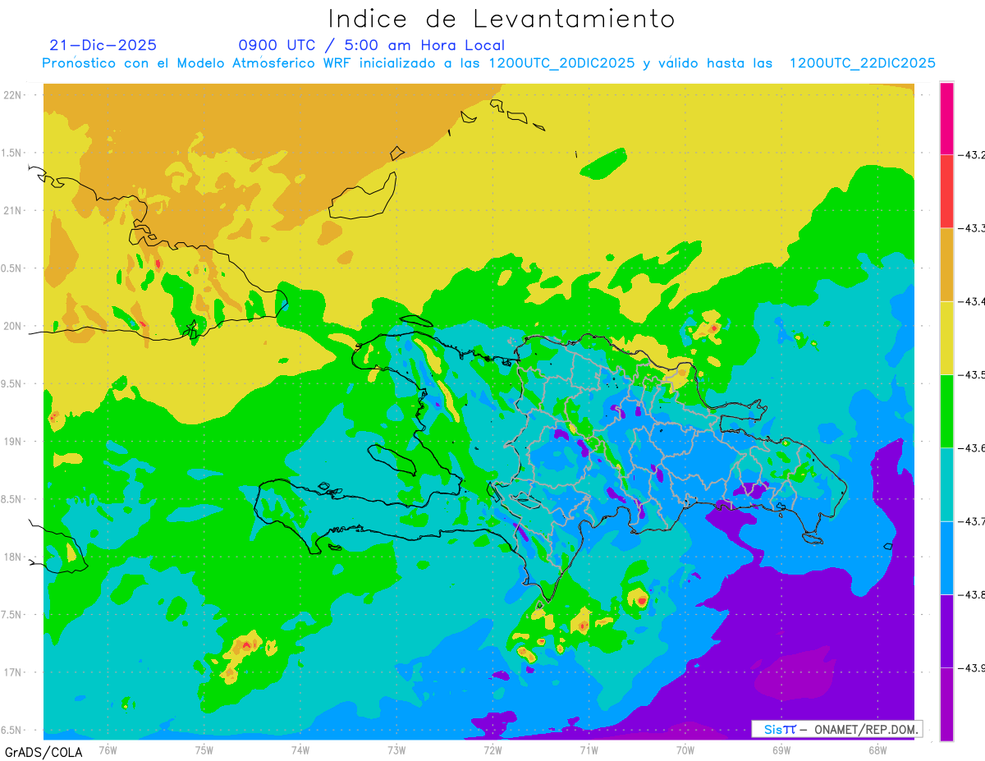Click the '73W' longitude label
Viewport: 985px width, 761px height.
click(396, 750)
